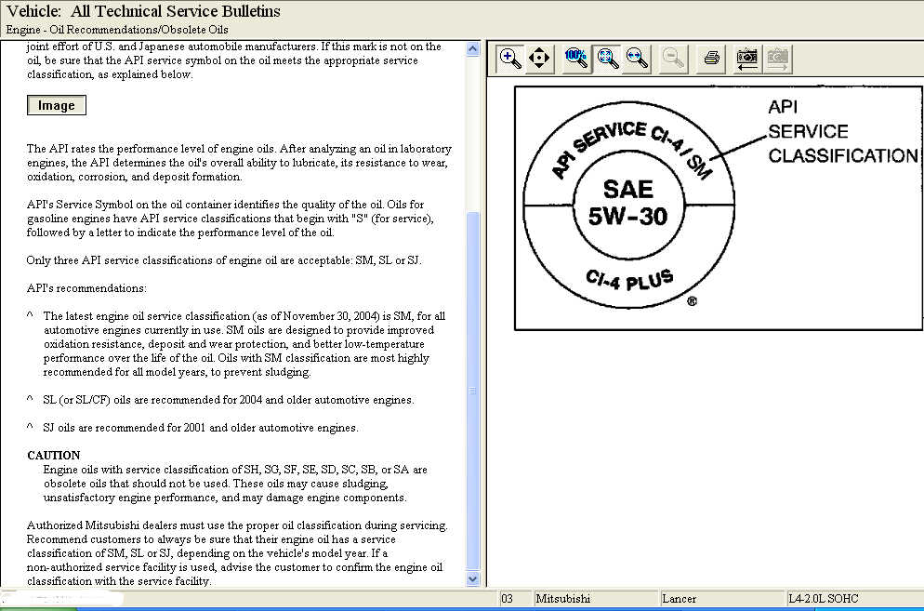The height and width of the screenshot is (611, 924).
Task: Click the greyed next image camera
Action: (778, 59)
